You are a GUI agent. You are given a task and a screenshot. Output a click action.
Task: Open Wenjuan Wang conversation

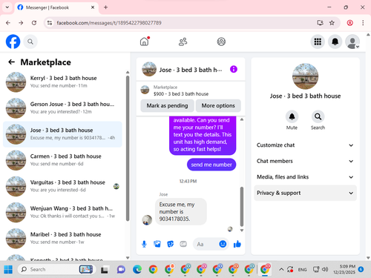[x=62, y=212]
